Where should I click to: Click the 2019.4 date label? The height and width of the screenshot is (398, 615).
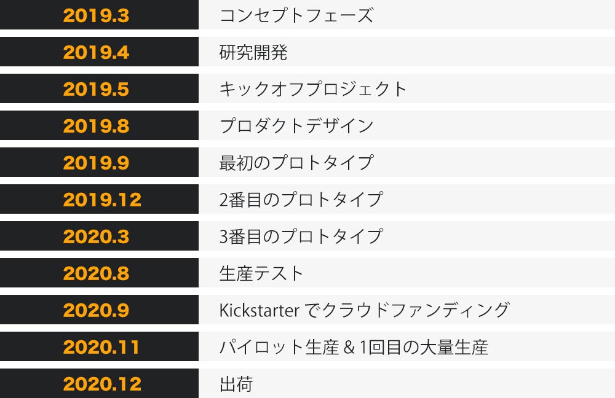[x=96, y=52]
